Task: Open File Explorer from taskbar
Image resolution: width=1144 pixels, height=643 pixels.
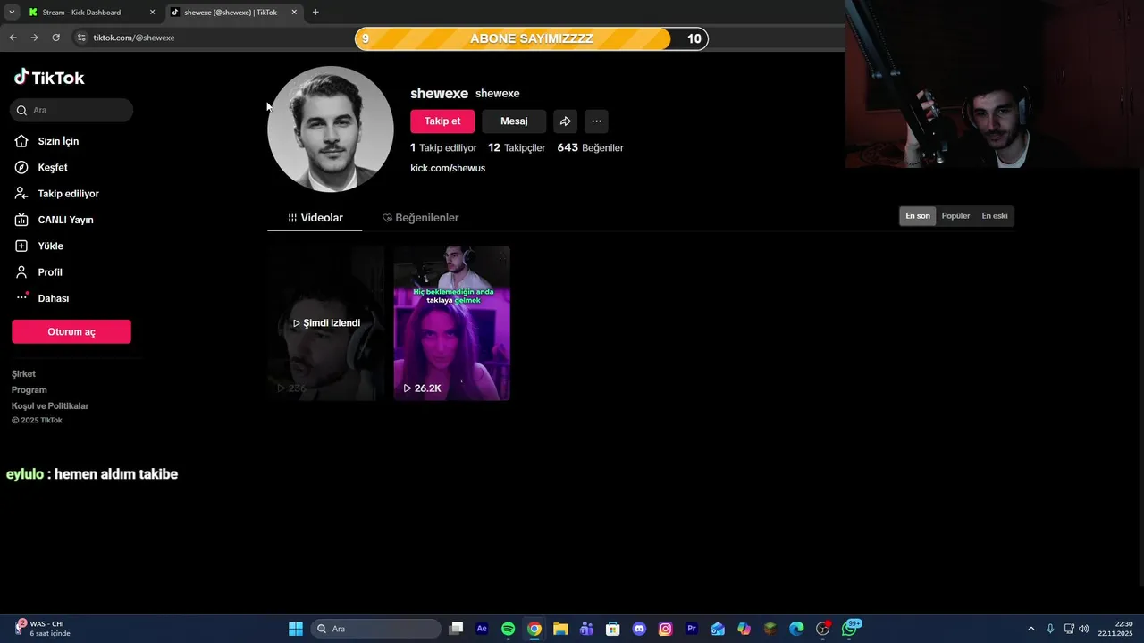Action: [560, 629]
